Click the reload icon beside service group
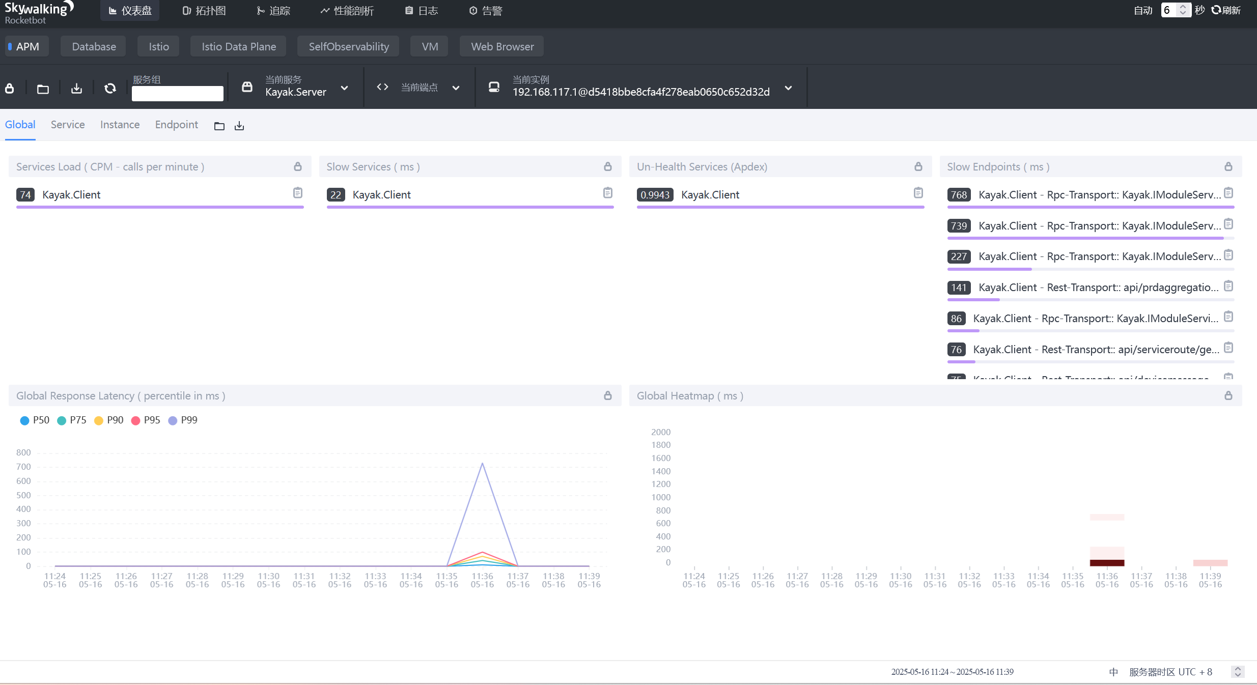 pyautogui.click(x=110, y=89)
